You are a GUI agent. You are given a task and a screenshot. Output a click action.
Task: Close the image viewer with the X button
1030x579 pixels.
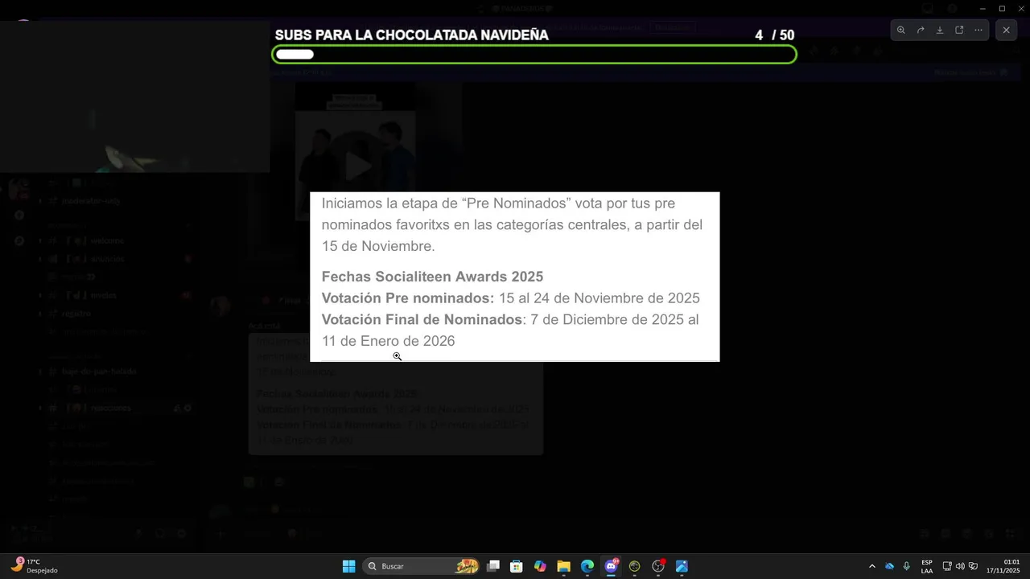click(x=1006, y=30)
